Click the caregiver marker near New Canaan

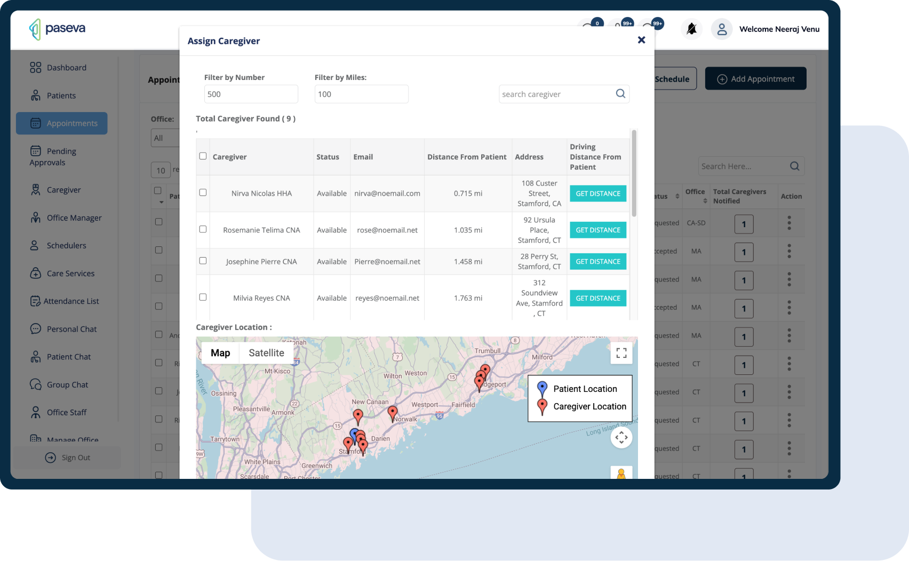358,417
